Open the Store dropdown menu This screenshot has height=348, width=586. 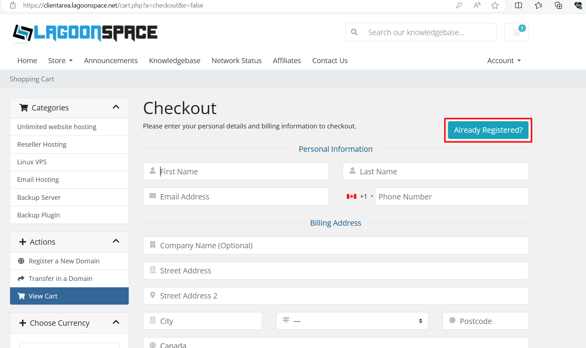pos(60,61)
